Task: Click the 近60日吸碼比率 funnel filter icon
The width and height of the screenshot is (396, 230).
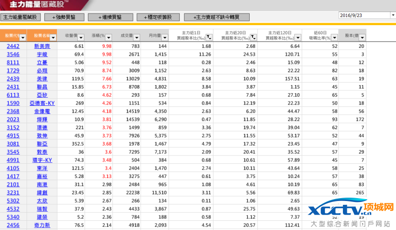Action: [x=334, y=37]
